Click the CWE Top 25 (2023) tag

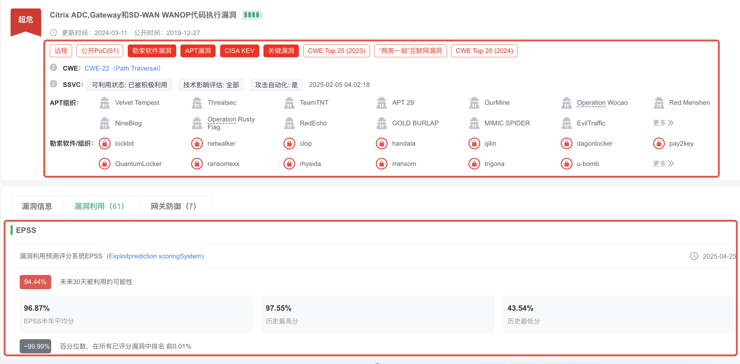click(337, 51)
